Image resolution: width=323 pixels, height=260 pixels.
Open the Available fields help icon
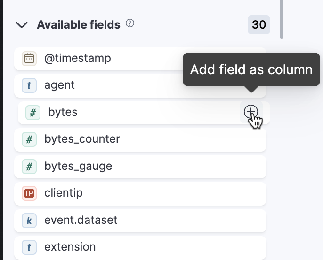coord(130,23)
